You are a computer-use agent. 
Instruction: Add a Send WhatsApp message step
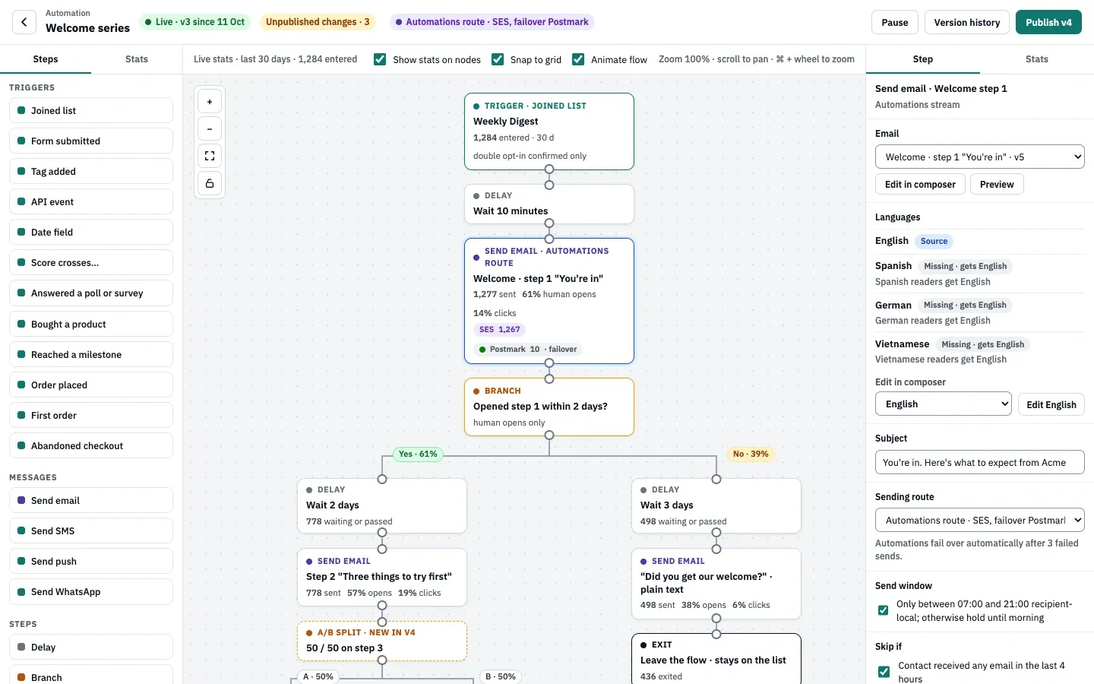point(91,591)
